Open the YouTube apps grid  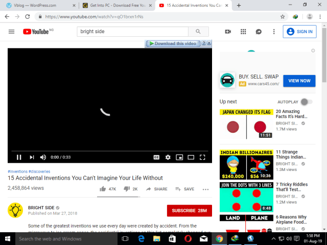click(x=243, y=32)
